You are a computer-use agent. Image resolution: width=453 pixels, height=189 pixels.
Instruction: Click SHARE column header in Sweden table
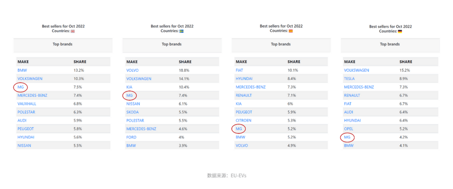click(x=185, y=62)
